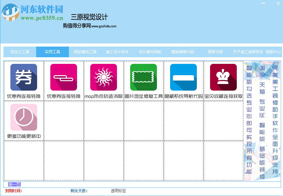Close the application window
Viewport: 283px width, 196px height.
click(278, 3)
